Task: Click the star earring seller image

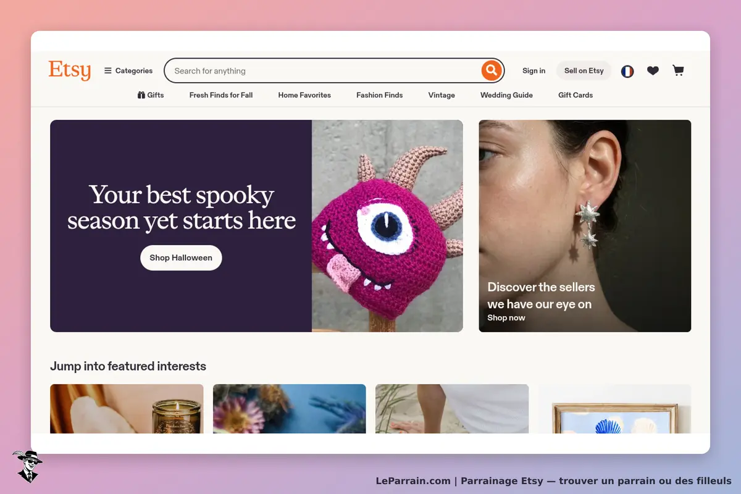Action: pos(585,226)
